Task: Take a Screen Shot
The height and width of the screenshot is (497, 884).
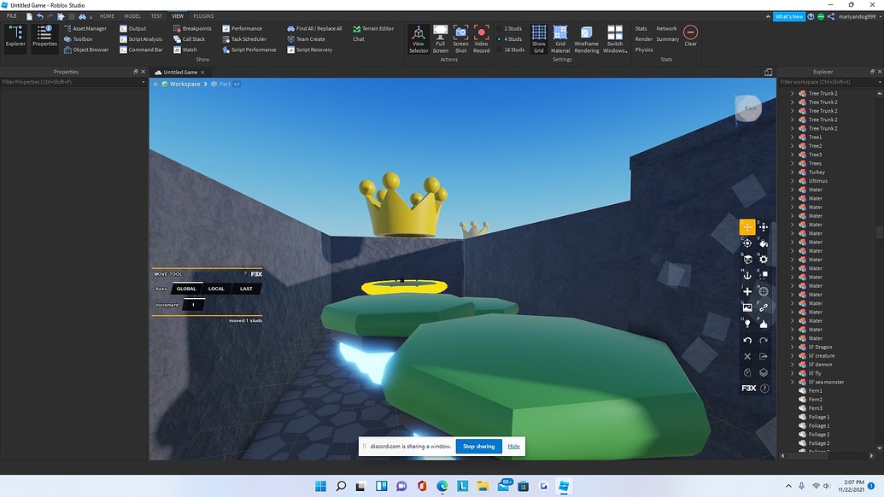Action: coord(461,38)
